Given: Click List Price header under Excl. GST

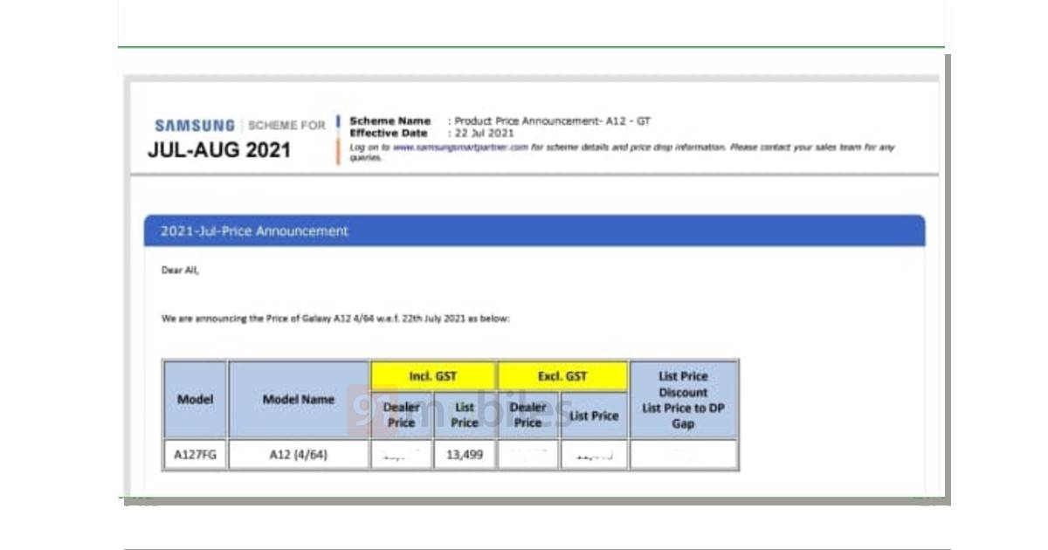Looking at the screenshot, I should 594,416.
